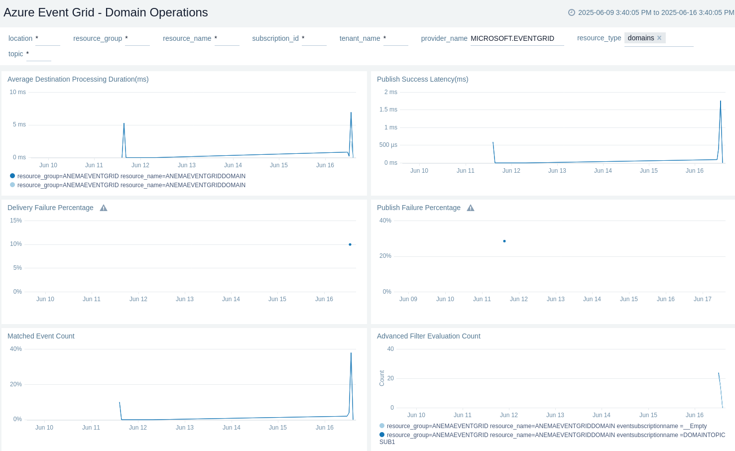Viewport: 735px width, 451px height.
Task: Click the provider_name field with MICROSOFT.EVENTGRID
Action: click(x=517, y=38)
